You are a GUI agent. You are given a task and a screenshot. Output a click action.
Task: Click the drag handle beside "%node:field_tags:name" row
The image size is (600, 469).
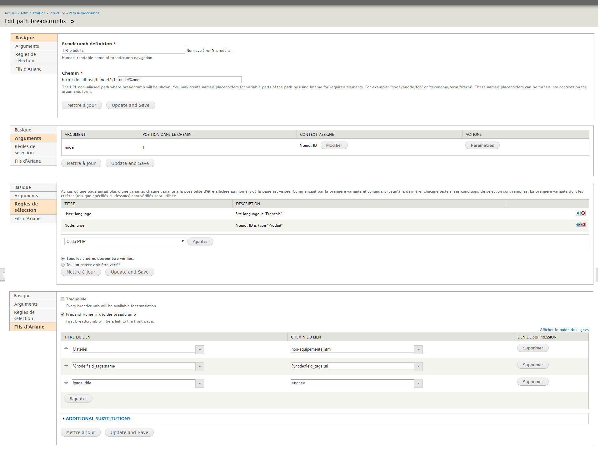pyautogui.click(x=66, y=366)
